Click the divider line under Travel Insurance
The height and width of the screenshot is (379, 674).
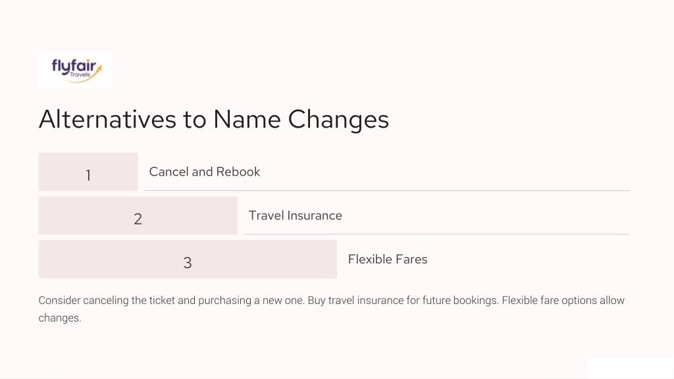point(436,234)
